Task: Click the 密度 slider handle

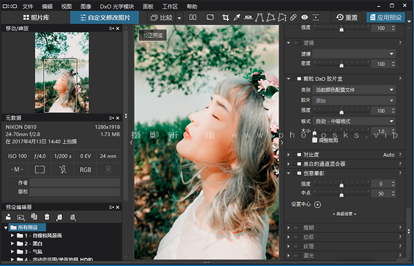Action: [x=341, y=65]
